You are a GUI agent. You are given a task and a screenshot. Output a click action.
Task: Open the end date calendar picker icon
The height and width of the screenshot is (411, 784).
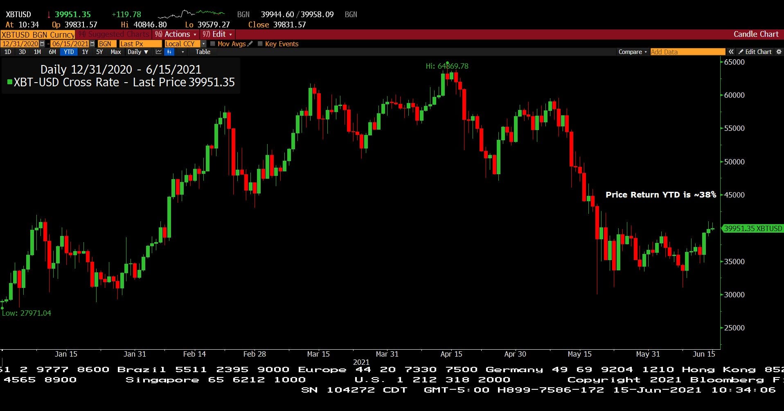(92, 44)
